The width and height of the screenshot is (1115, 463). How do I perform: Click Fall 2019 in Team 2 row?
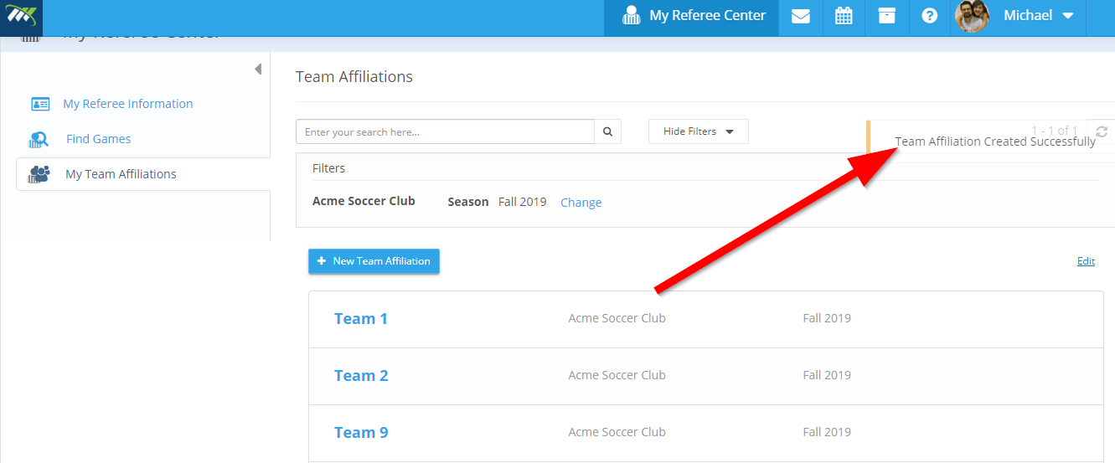(827, 375)
